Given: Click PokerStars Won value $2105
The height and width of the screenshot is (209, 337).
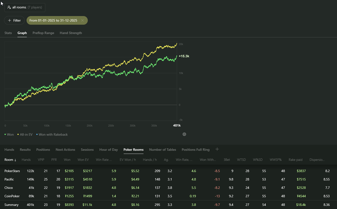Looking at the screenshot, I should 69,171.
